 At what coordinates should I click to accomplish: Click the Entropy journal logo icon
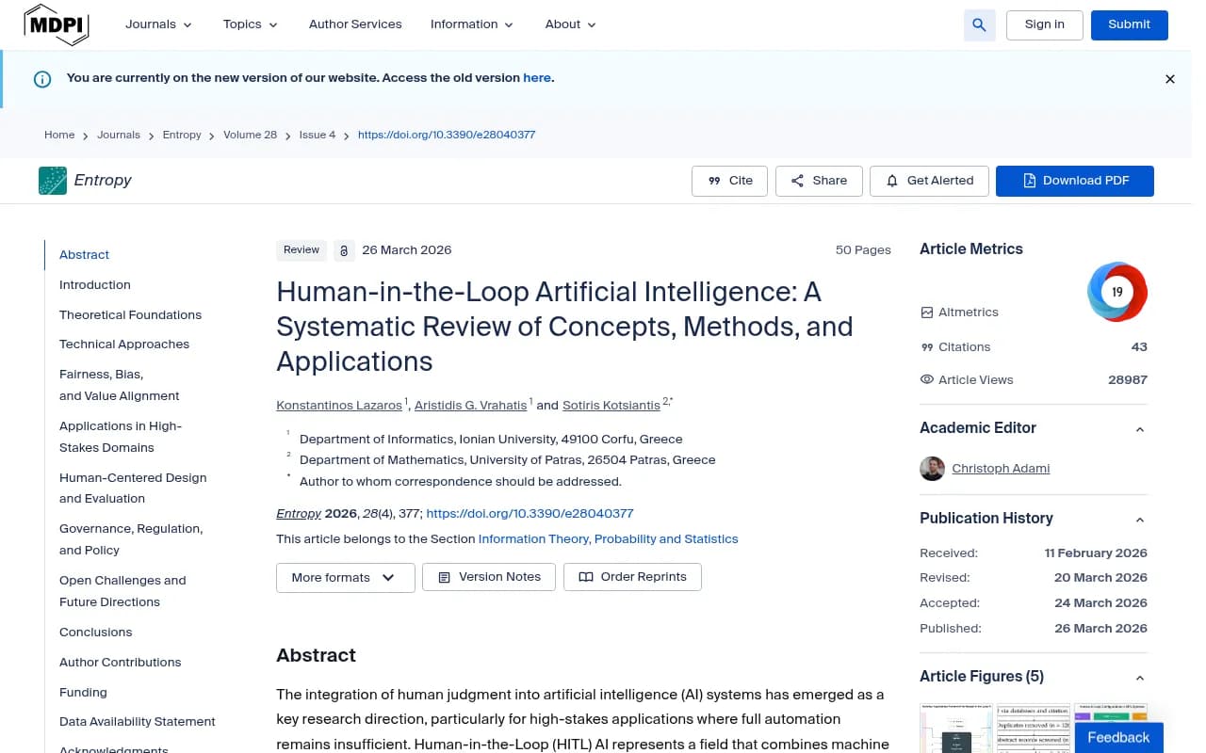(53, 181)
